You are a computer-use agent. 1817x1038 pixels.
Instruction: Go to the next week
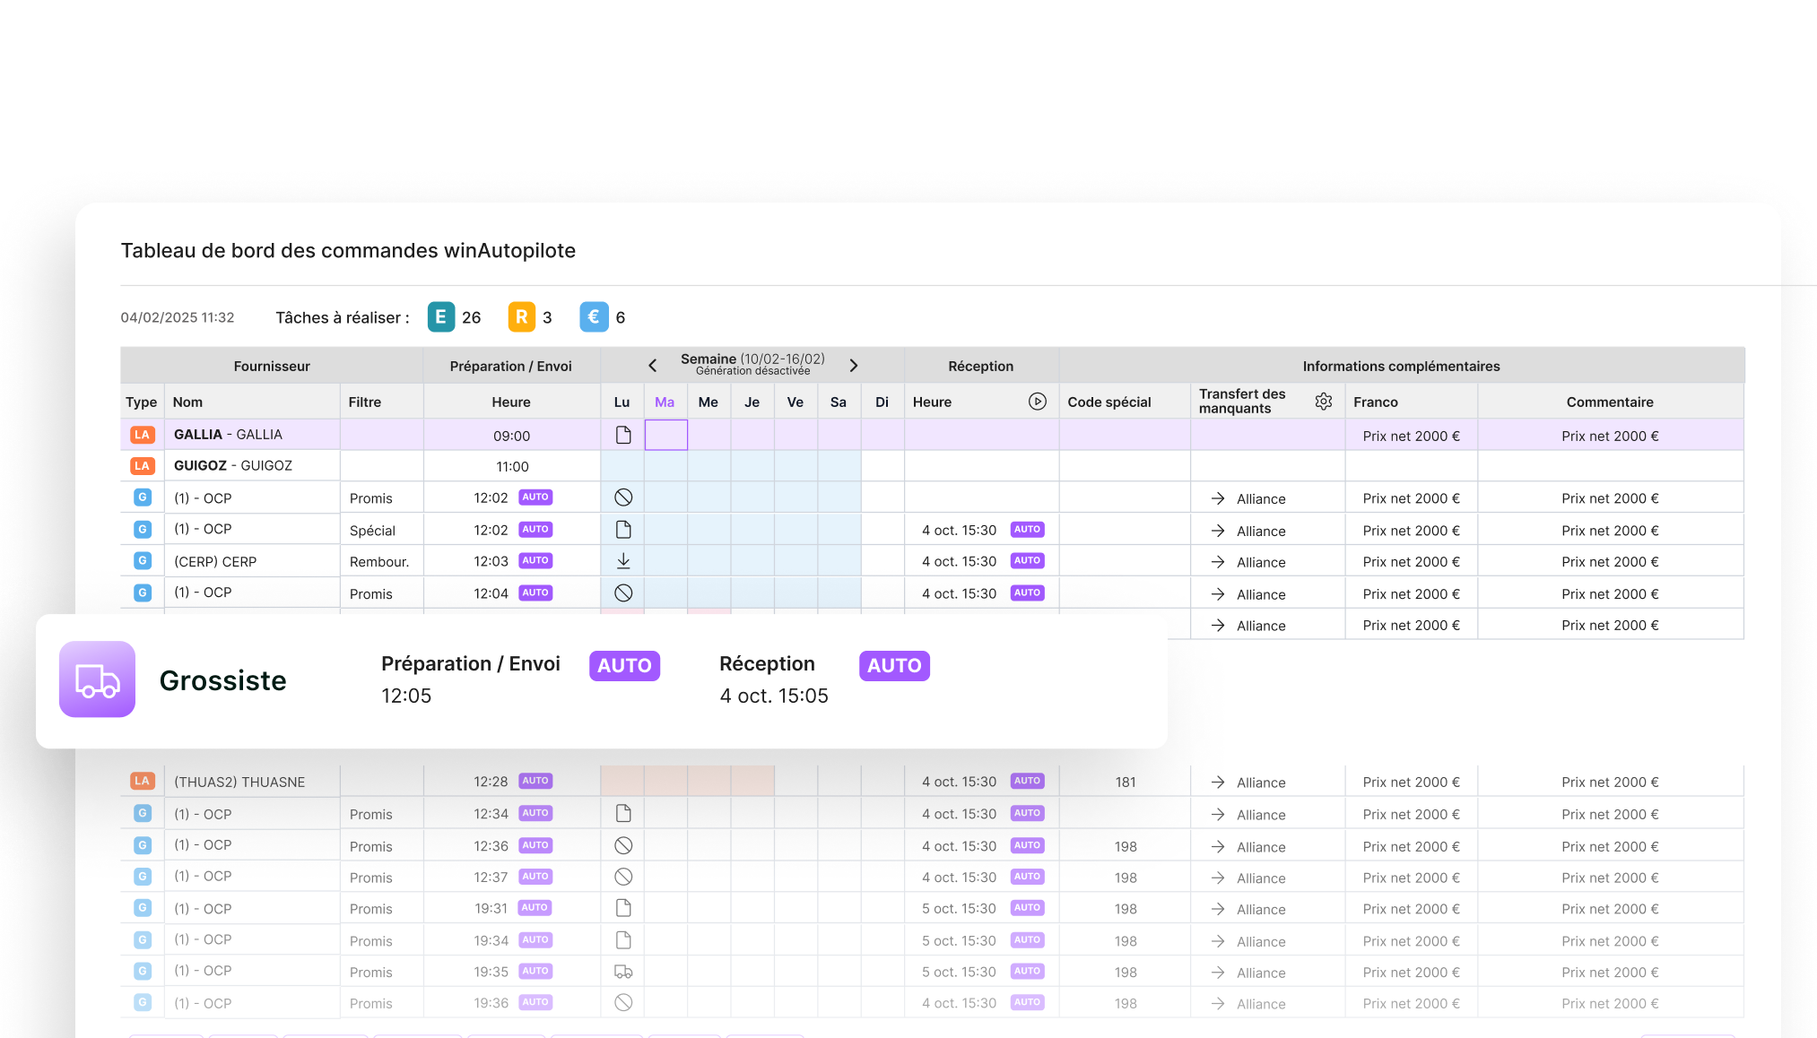[854, 366]
